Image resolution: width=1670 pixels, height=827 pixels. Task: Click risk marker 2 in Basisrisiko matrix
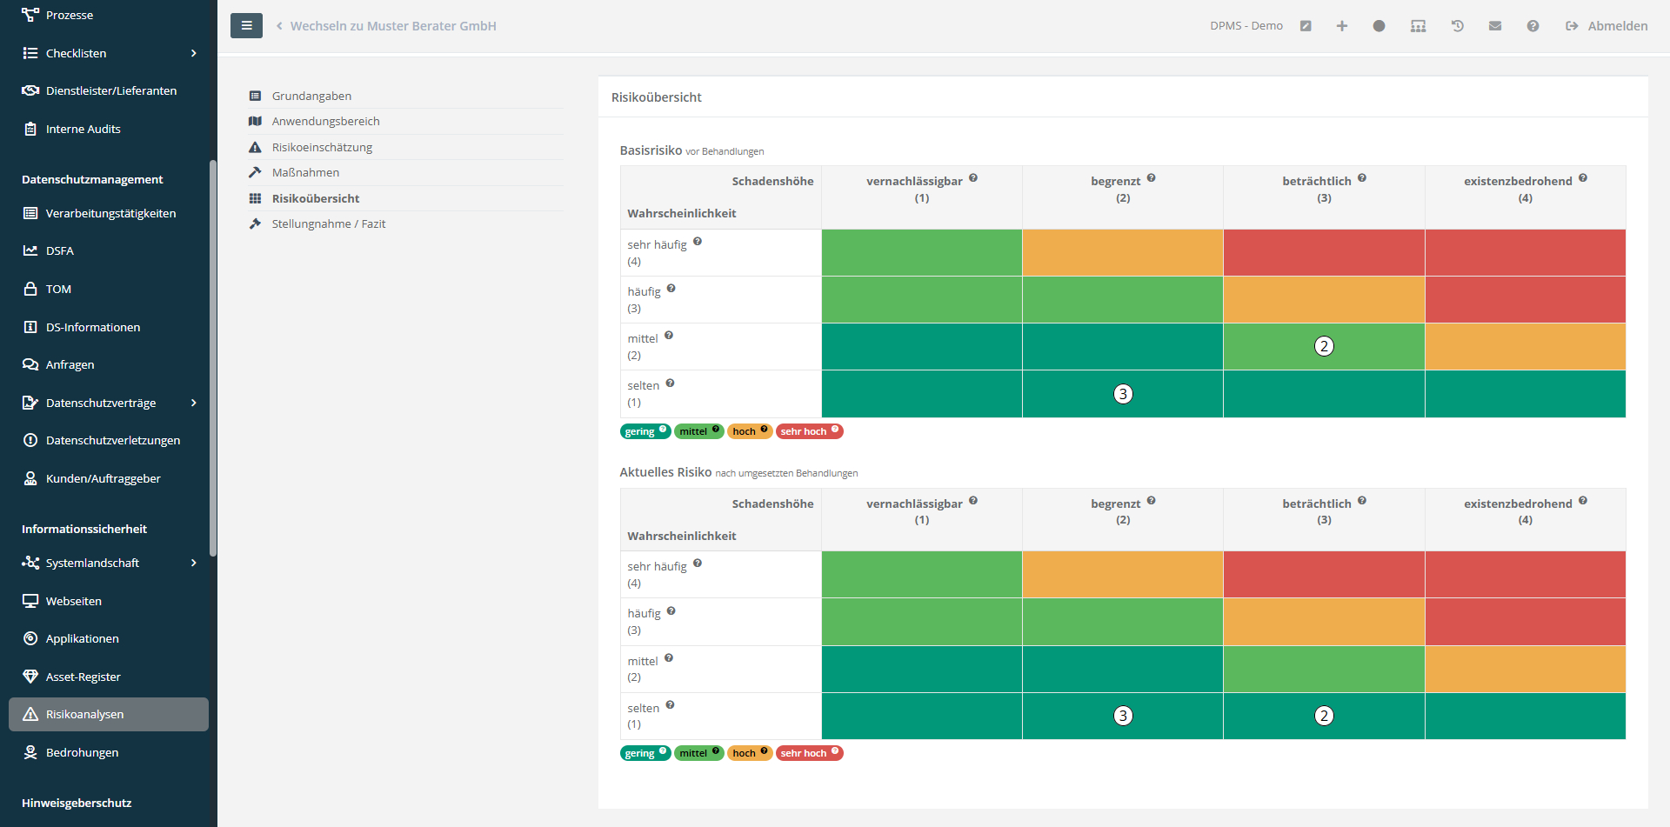(x=1323, y=346)
